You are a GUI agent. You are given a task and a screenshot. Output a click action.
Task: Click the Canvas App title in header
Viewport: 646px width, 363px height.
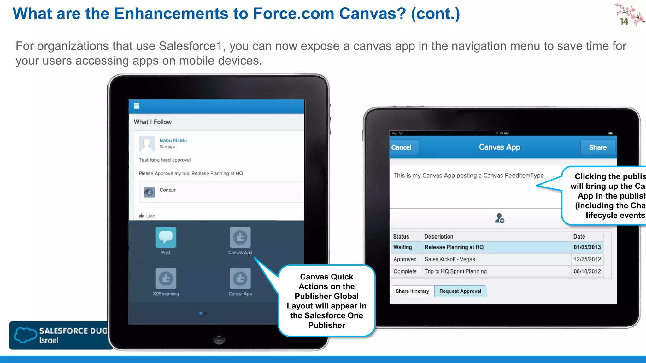pyautogui.click(x=500, y=147)
